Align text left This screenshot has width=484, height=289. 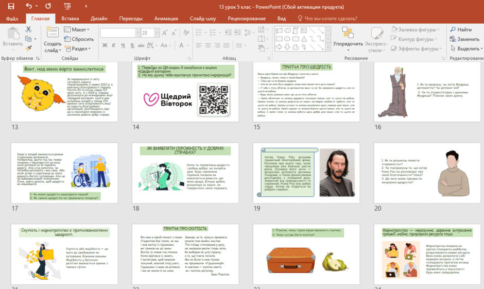(x=199, y=45)
